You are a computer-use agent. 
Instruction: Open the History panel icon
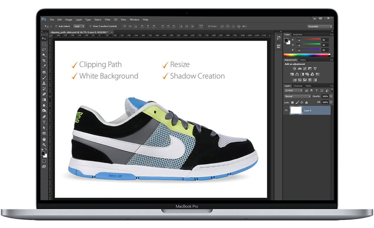[x=278, y=38]
